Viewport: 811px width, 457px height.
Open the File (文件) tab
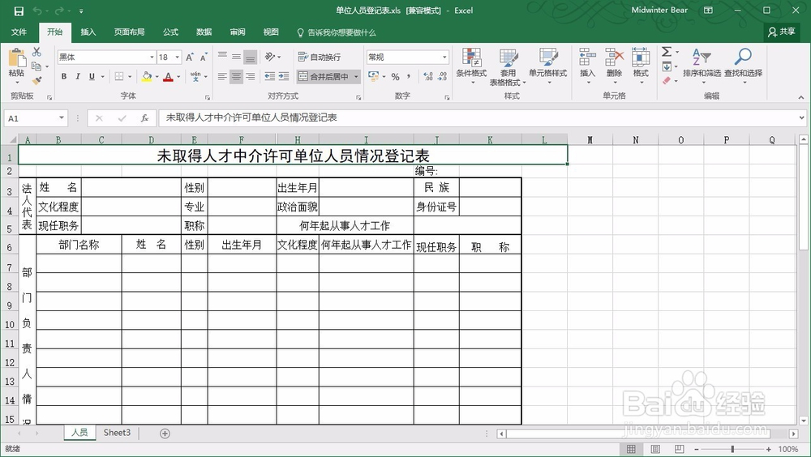19,32
